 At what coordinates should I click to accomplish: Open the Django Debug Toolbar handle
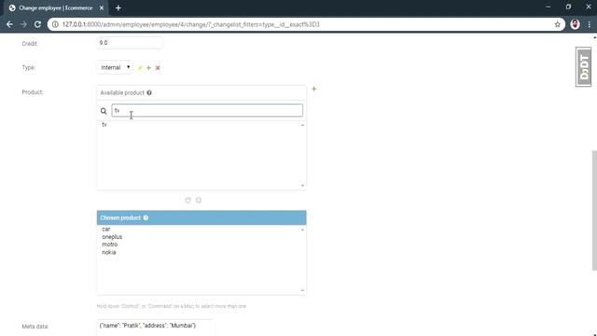[x=583, y=67]
